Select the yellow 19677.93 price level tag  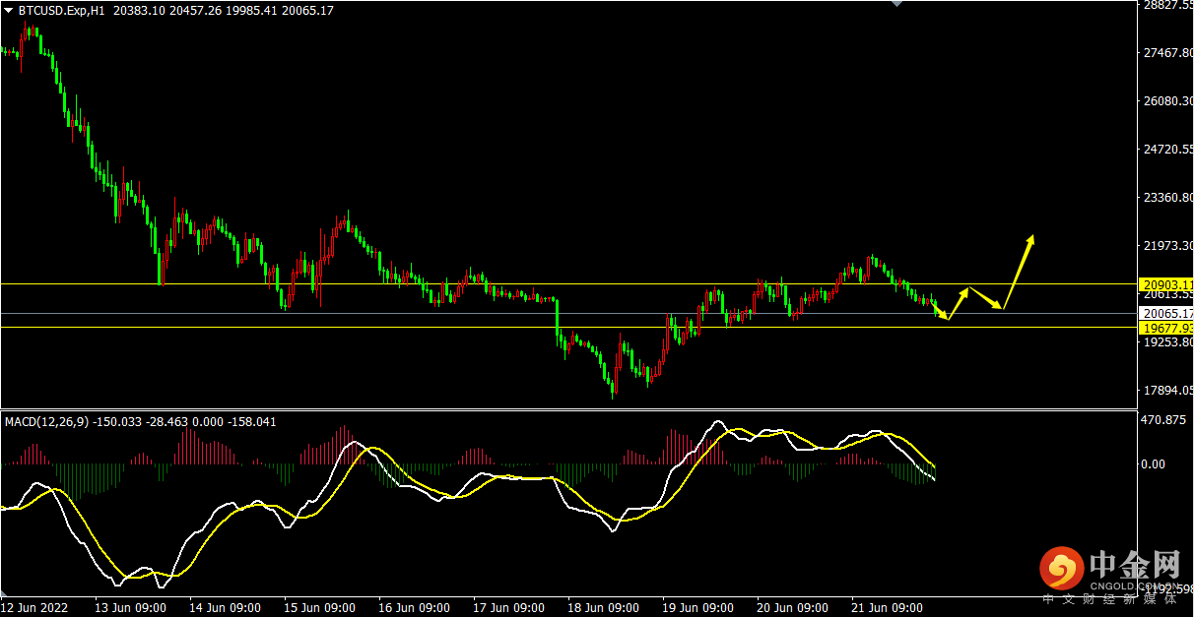click(x=1165, y=327)
